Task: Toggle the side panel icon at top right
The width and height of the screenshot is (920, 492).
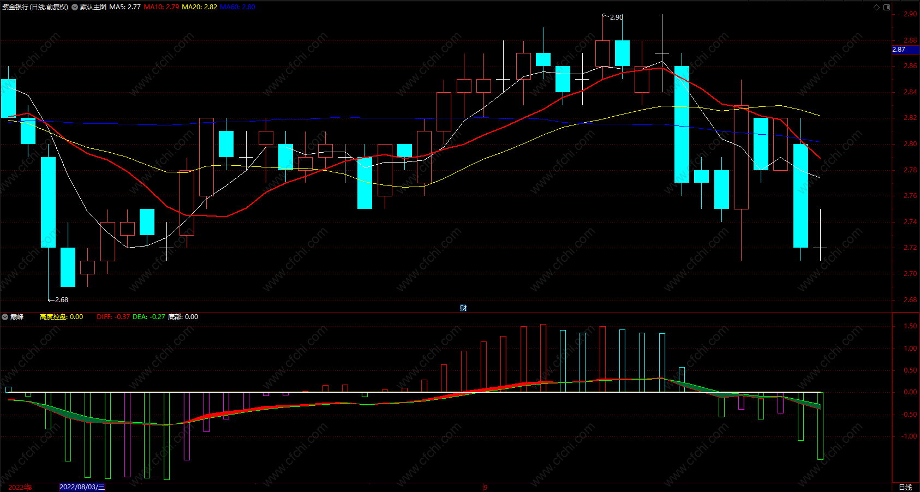Action: (x=887, y=7)
